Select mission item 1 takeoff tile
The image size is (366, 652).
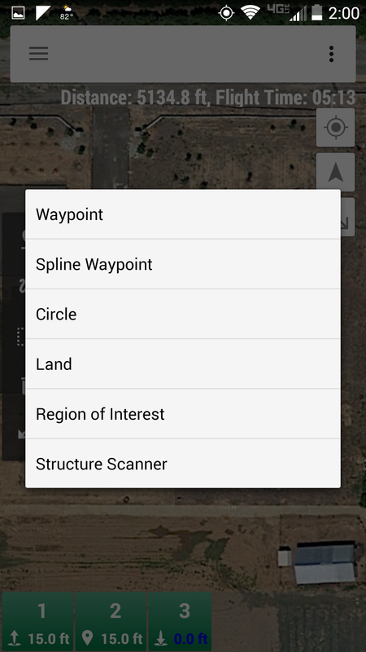37,622
